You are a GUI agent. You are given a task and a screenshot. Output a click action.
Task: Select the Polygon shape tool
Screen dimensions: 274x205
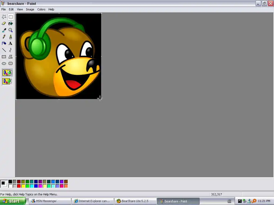[x=11, y=57]
